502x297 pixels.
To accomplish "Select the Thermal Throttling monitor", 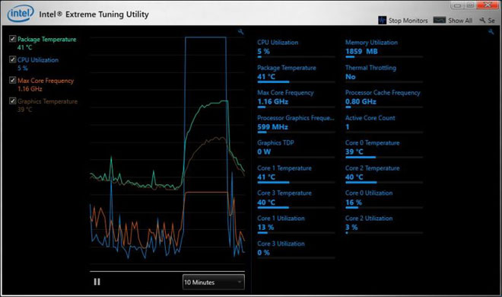I will (x=384, y=73).
